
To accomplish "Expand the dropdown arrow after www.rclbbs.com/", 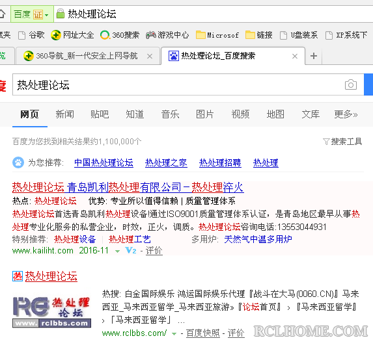I will click(x=174, y=334).
